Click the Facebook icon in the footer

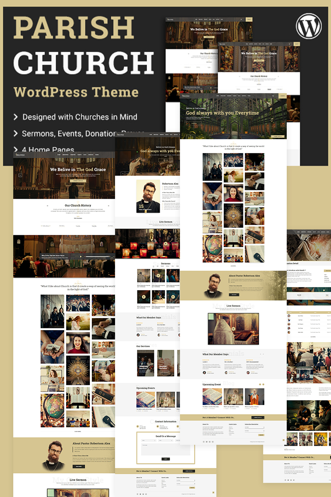(204, 442)
